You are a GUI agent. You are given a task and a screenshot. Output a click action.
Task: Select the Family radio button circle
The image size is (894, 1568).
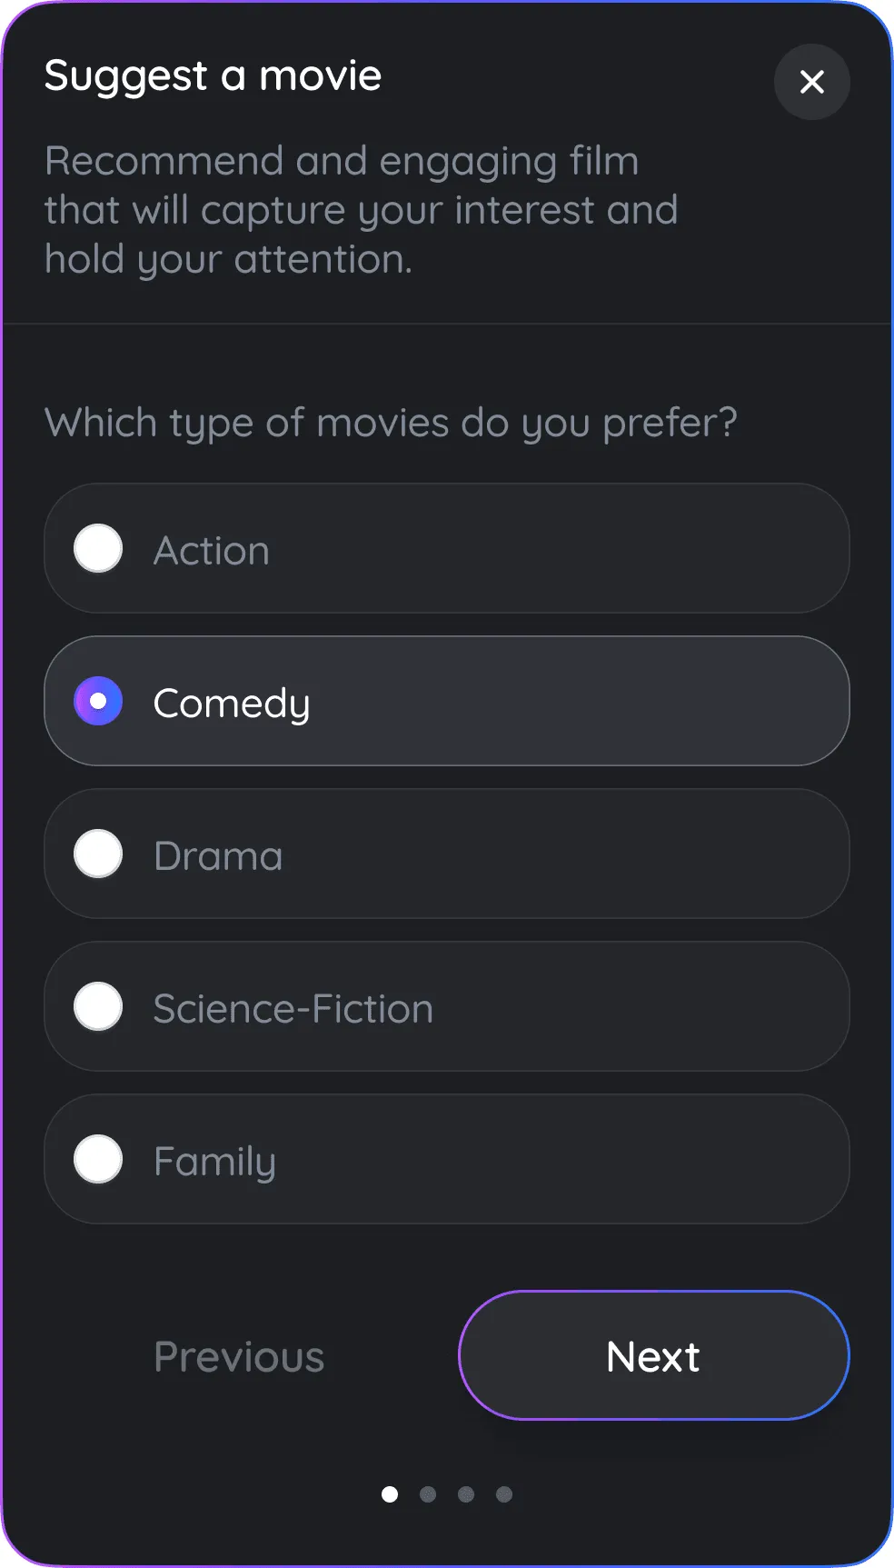98,1160
